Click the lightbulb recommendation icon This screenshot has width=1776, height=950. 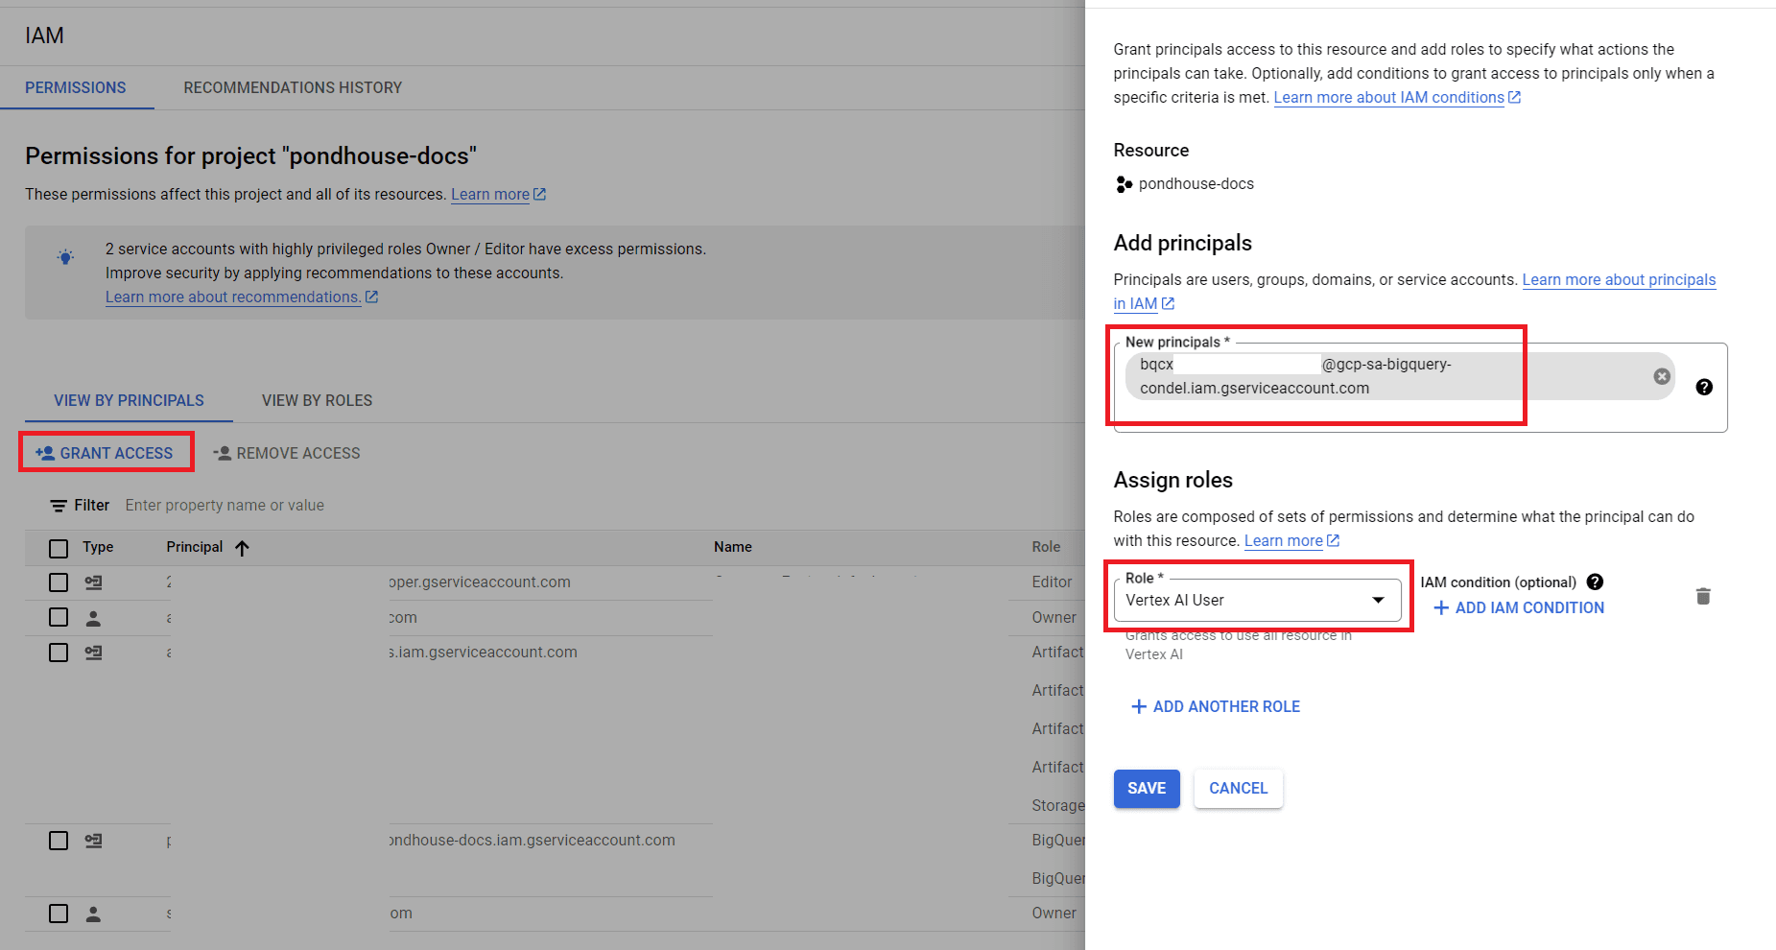pyautogui.click(x=65, y=256)
